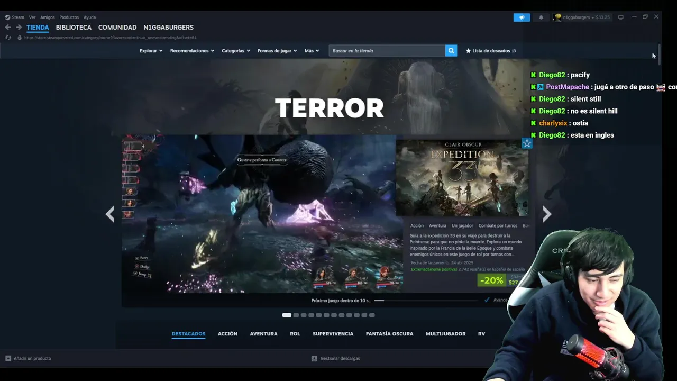Click the Un jugador tag on the game card
Viewport: 677px width, 381px height.
[x=462, y=226]
